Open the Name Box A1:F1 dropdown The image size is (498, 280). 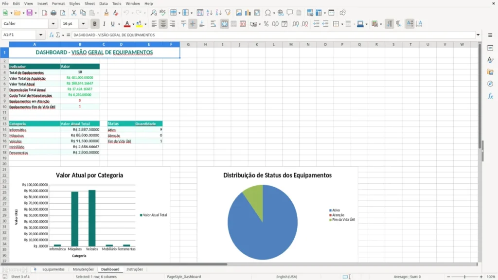[x=41, y=35]
